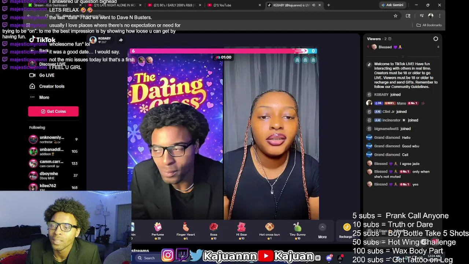Viewport: 469px width, 264px height.
Task: Switch to the 90's / EARLY 2000's R&B tab
Action: tap(174, 5)
